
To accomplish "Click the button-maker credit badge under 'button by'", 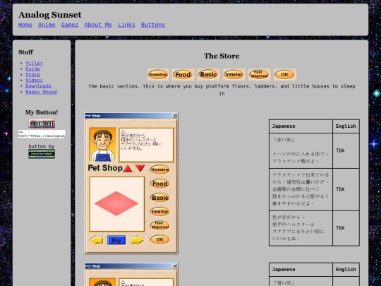I will pyautogui.click(x=42, y=154).
